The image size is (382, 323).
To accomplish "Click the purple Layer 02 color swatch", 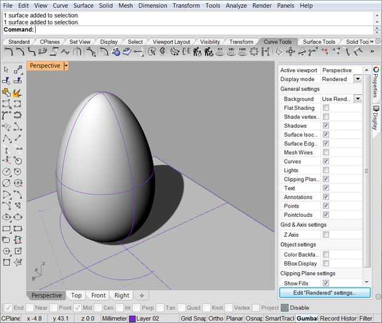I will (132, 318).
